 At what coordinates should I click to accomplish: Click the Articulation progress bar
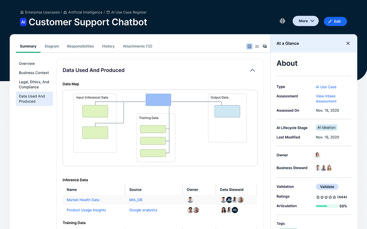[x=327, y=206]
